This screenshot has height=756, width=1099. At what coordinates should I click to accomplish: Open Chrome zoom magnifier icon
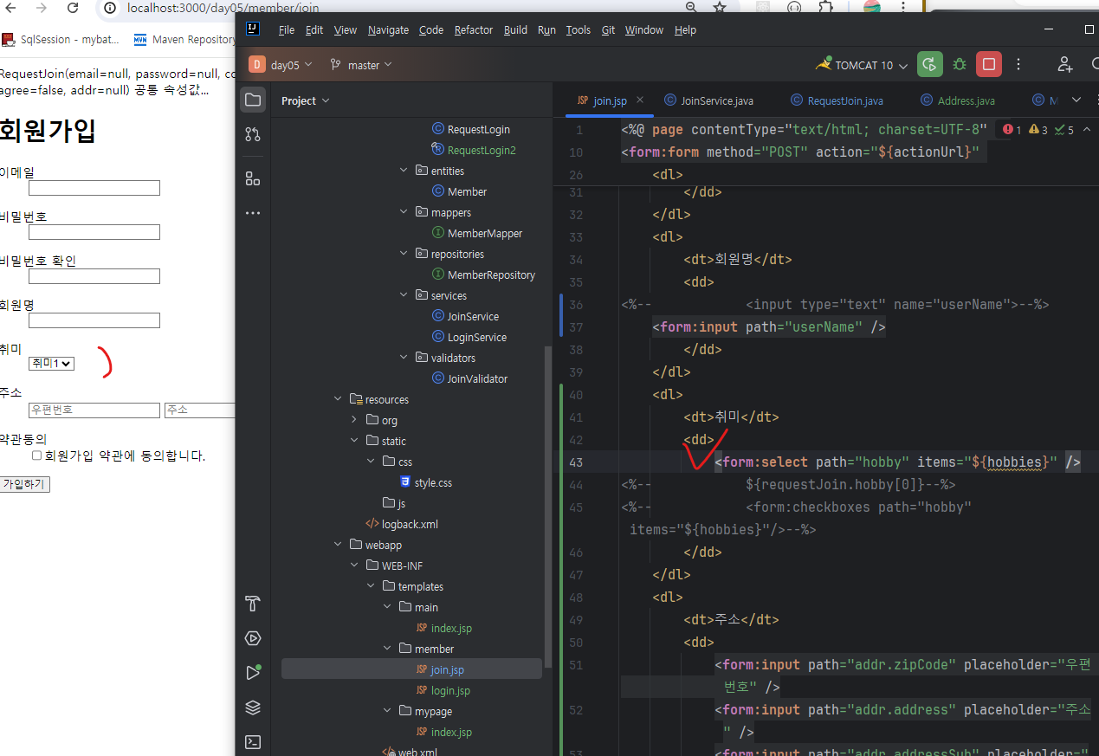pyautogui.click(x=691, y=8)
